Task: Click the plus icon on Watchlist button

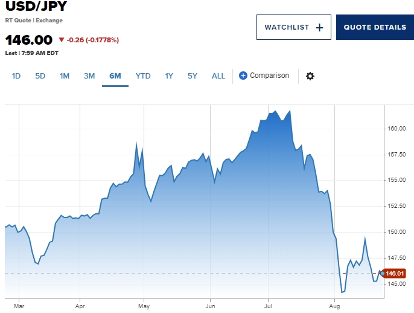Action: (319, 27)
